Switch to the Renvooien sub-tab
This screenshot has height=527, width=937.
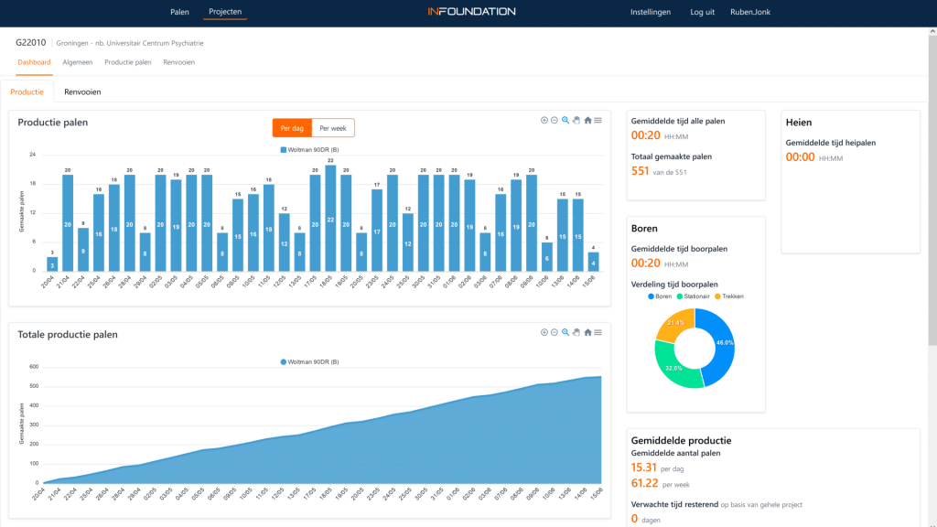(x=82, y=91)
